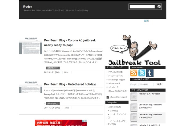
Task: Open App Store(31) category
Action: pyautogui.click(x=115, y=107)
